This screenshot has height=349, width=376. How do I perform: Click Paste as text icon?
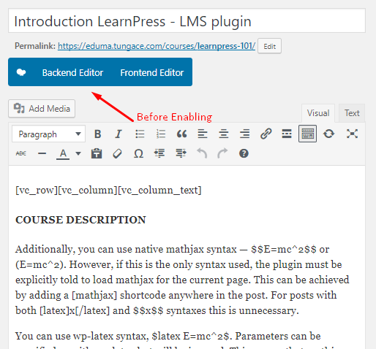point(97,153)
